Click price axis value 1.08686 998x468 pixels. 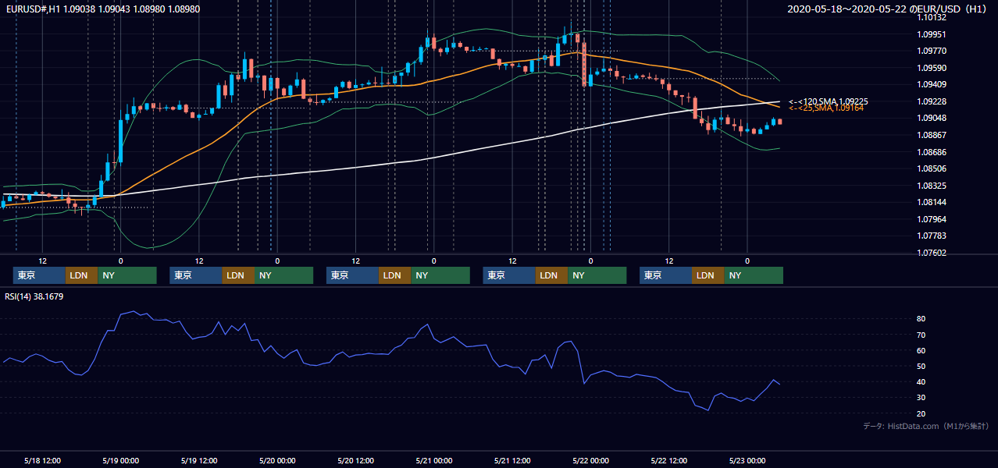click(x=932, y=152)
